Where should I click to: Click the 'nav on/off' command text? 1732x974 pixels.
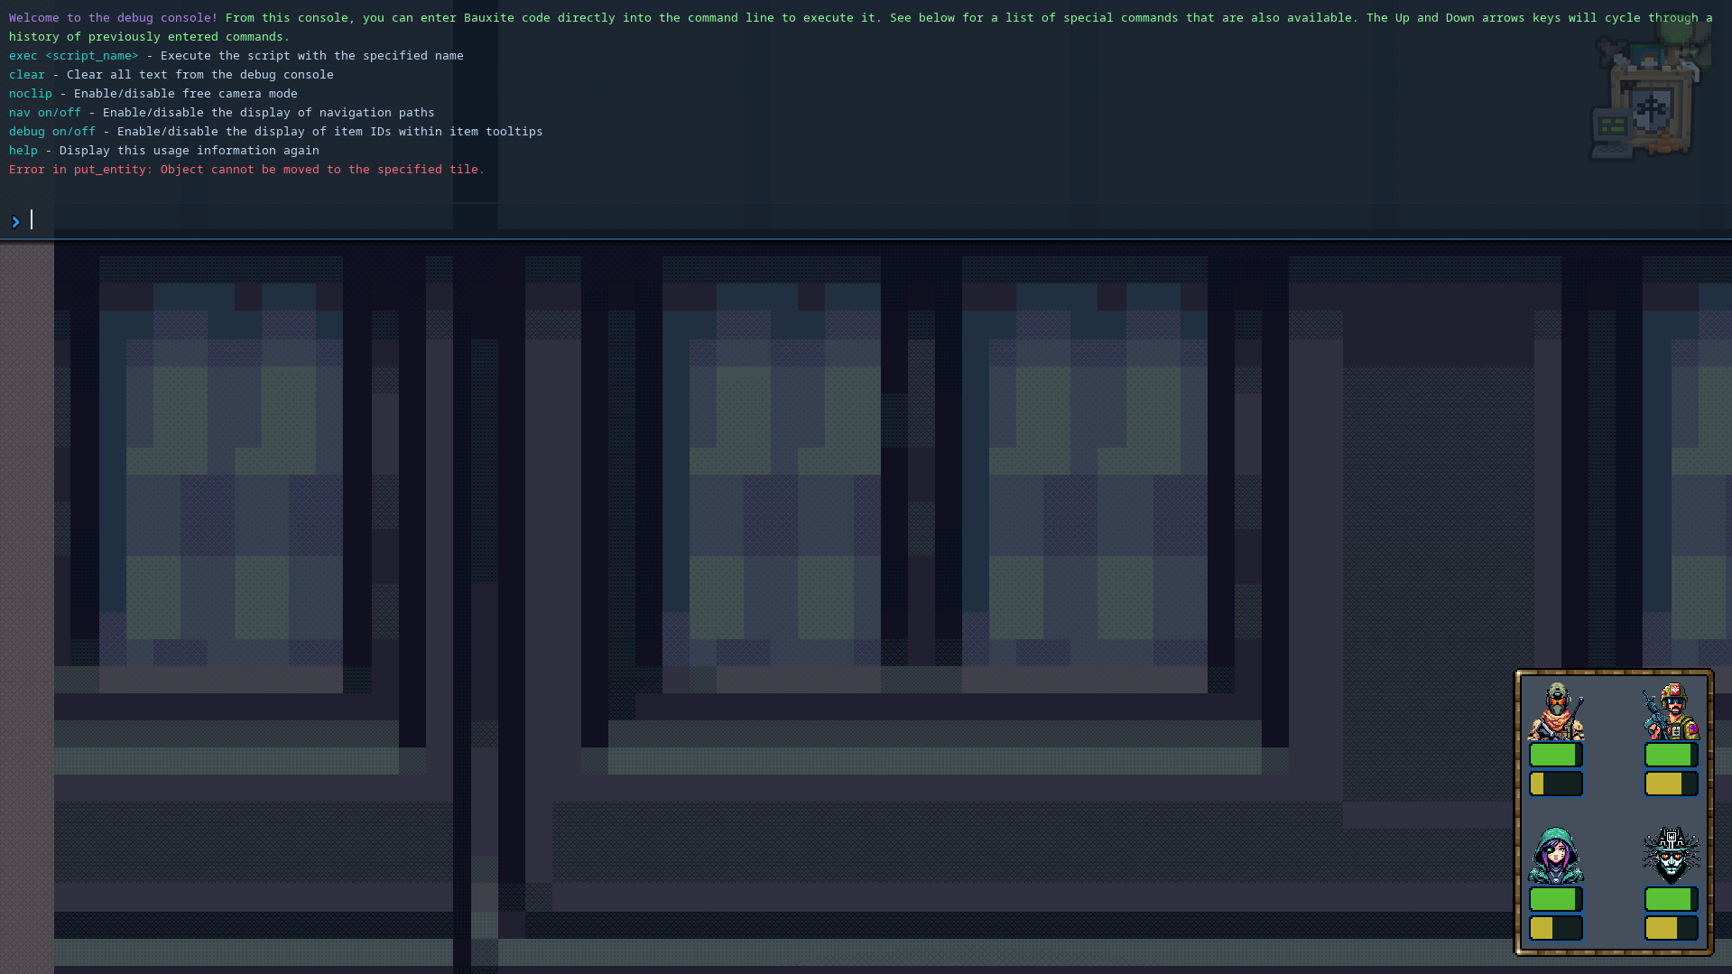pyautogui.click(x=45, y=113)
